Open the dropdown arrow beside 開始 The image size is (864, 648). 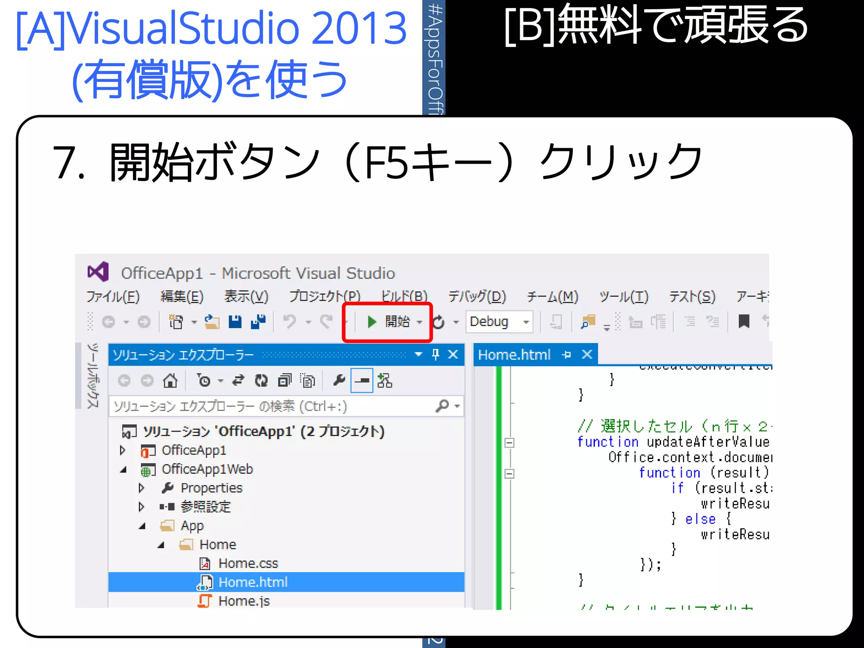419,322
